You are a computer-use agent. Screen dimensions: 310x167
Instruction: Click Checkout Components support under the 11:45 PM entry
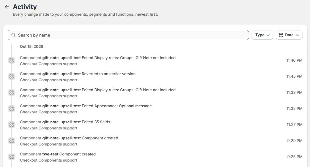tap(49, 80)
